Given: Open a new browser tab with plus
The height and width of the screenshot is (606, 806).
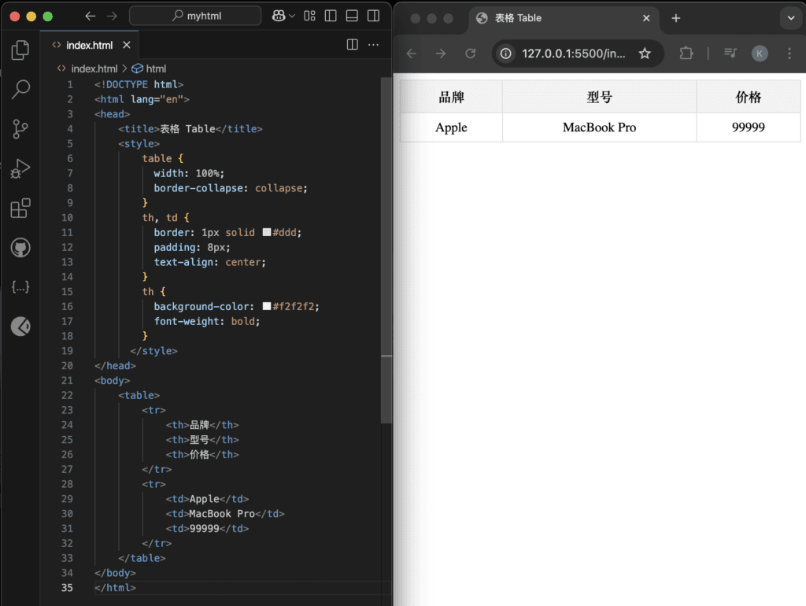Looking at the screenshot, I should (x=676, y=18).
